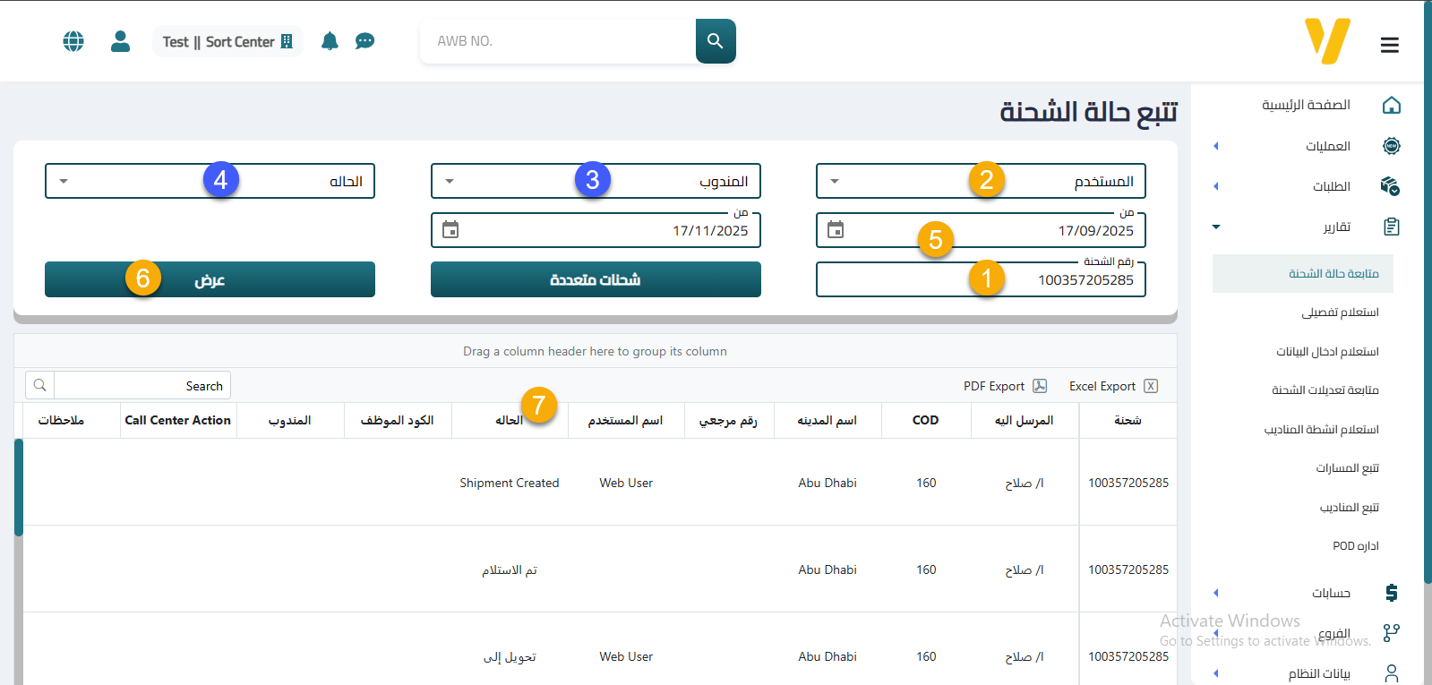Open the calendar icon for date 17/11/2025
The width and height of the screenshot is (1432, 685).
(450, 230)
